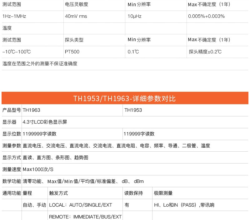Click the 测量速度 row label

pos(12,169)
